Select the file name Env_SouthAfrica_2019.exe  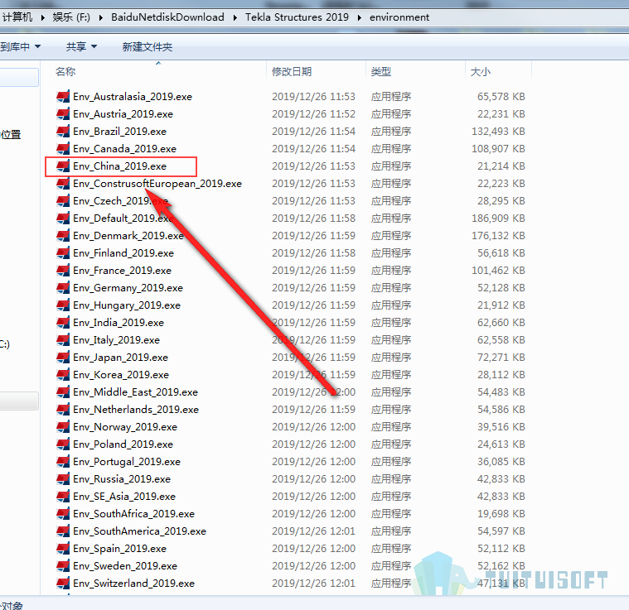tap(133, 514)
